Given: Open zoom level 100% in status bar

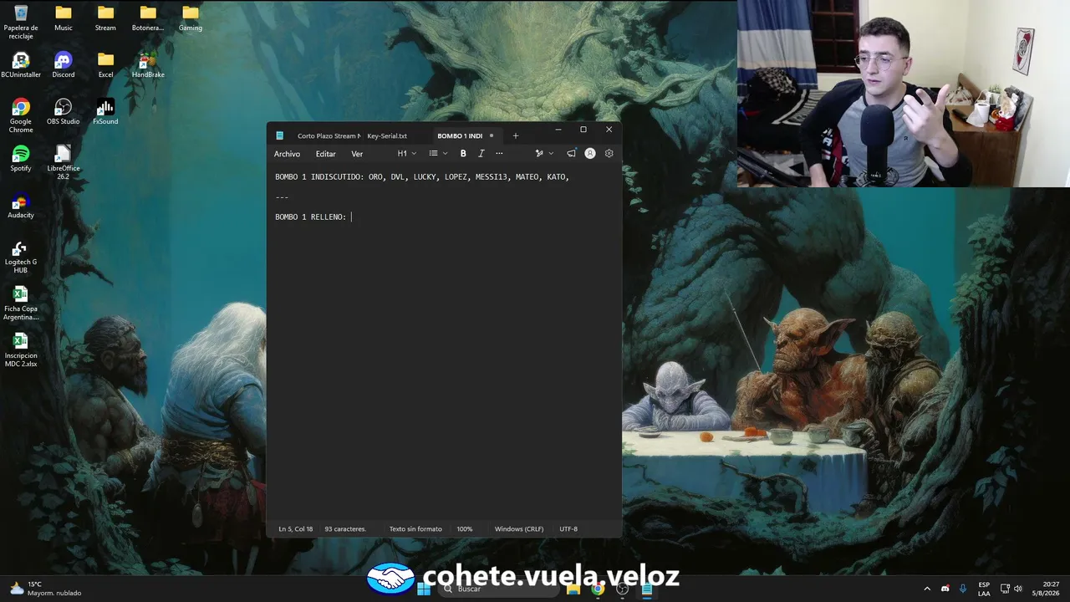Looking at the screenshot, I should (x=465, y=529).
